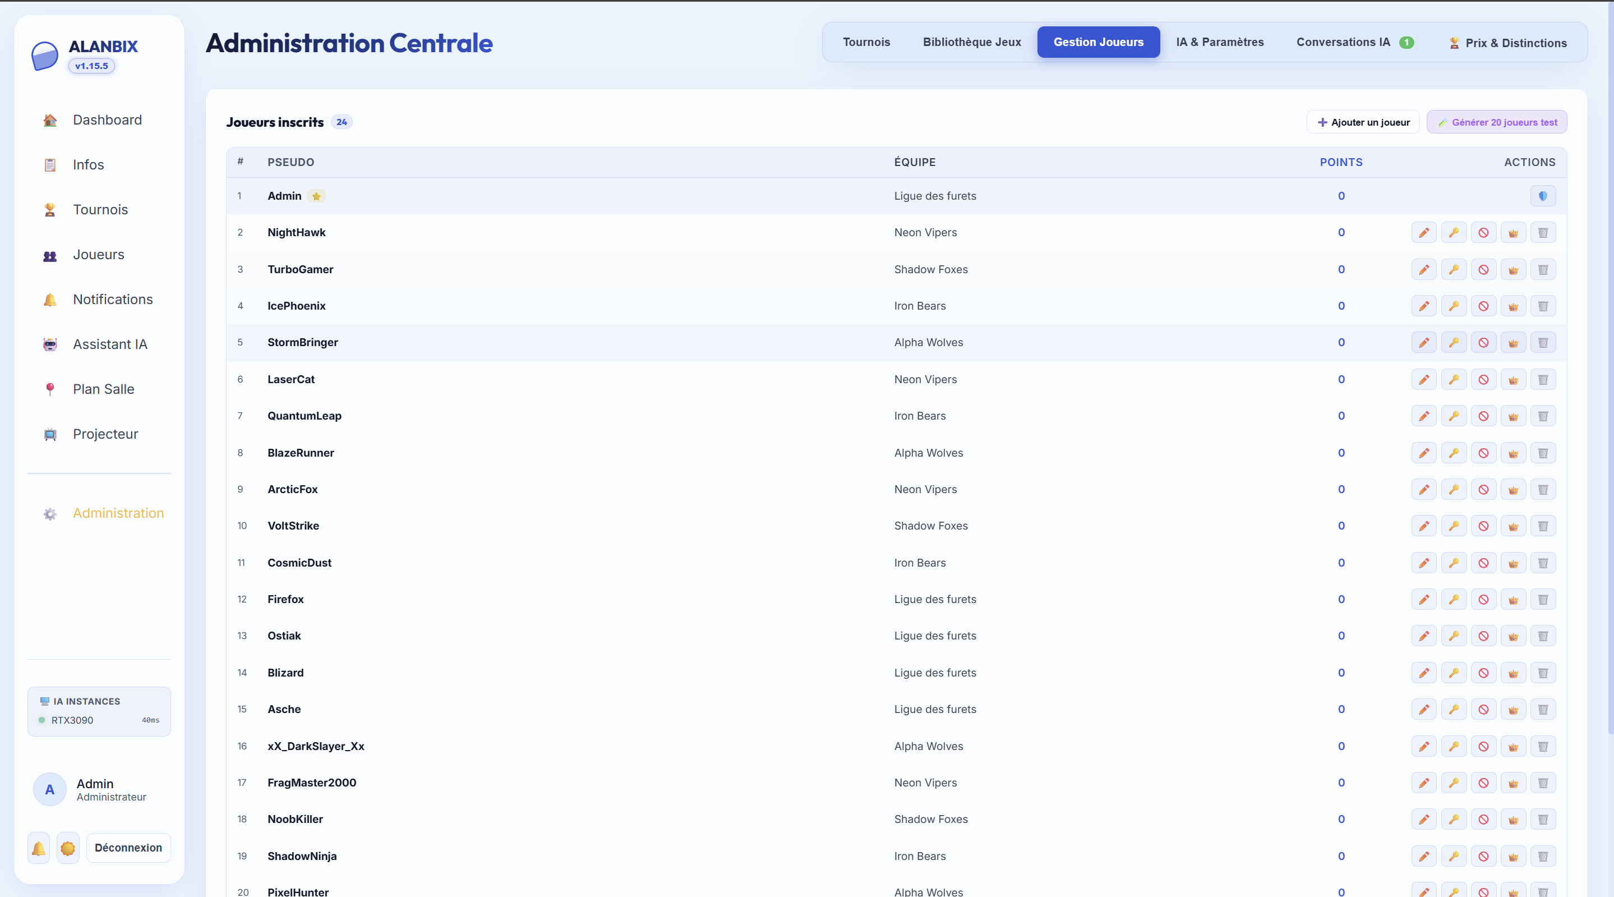Click the sun theme icon near Déconnexion
Viewport: 1614px width, 897px height.
coord(68,848)
